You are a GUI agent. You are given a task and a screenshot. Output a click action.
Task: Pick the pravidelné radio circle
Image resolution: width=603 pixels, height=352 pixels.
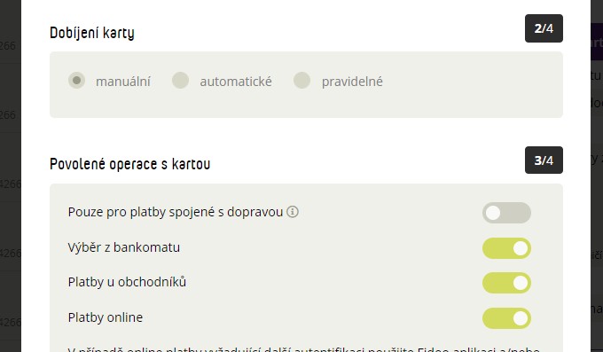click(301, 81)
